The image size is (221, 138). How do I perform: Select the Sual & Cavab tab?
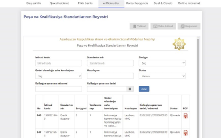point(162,3)
